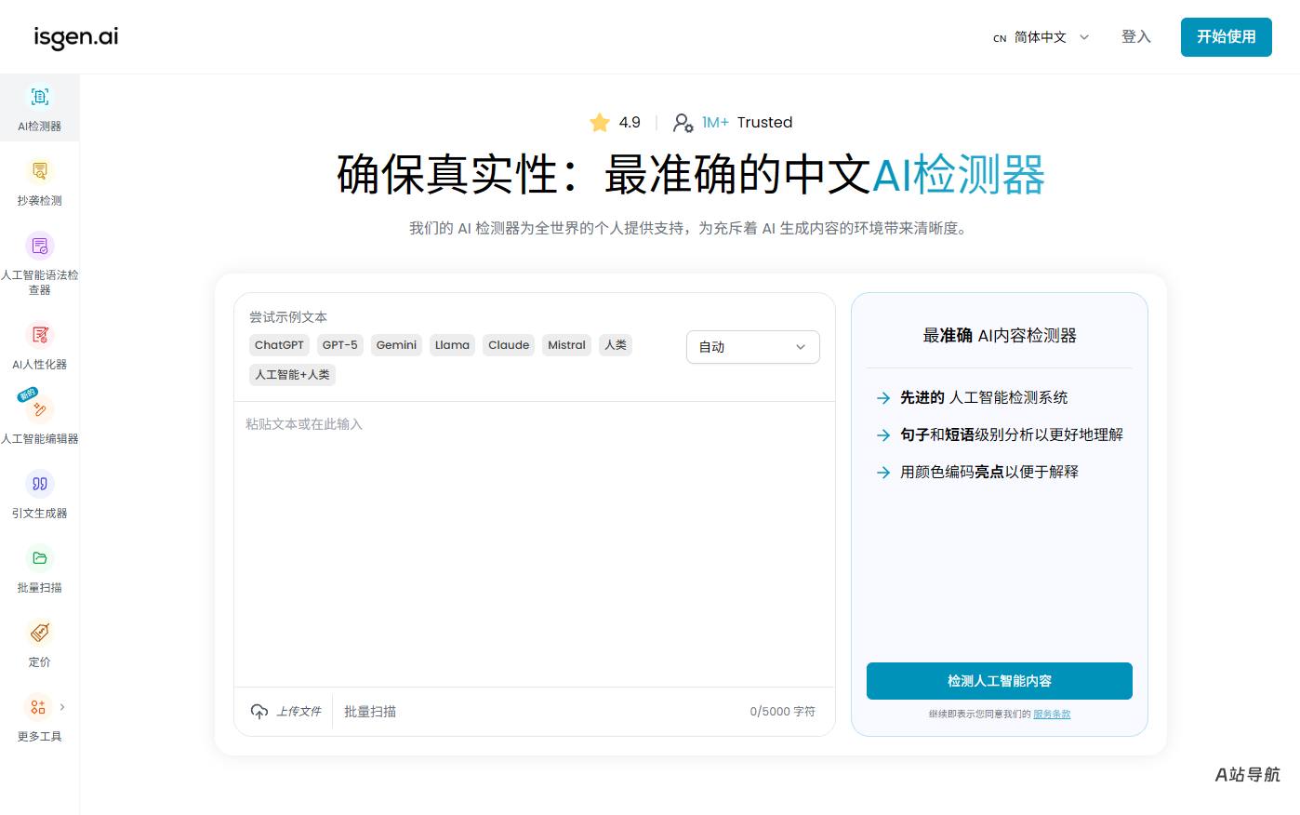Open the 批量扫描 folder icon in sidebar
This screenshot has height=815, width=1300.
point(39,558)
